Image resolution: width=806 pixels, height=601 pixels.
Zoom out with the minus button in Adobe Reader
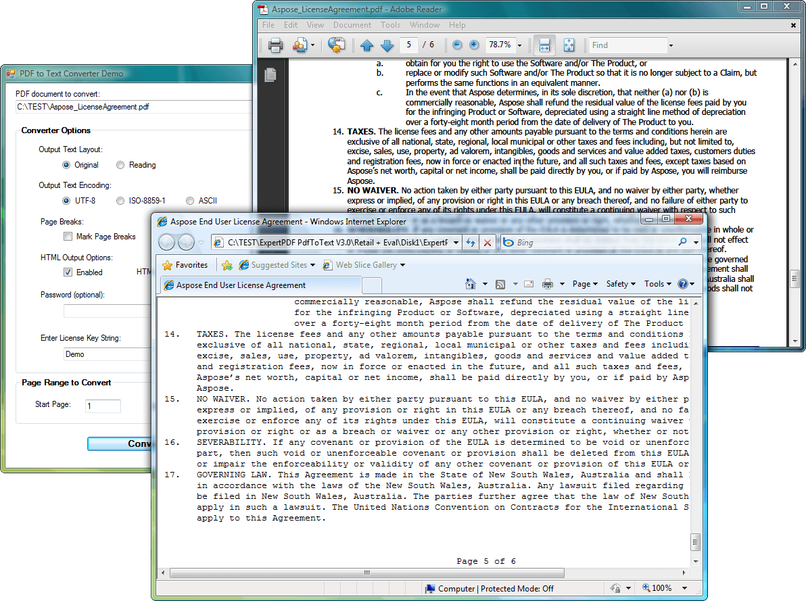pos(457,45)
